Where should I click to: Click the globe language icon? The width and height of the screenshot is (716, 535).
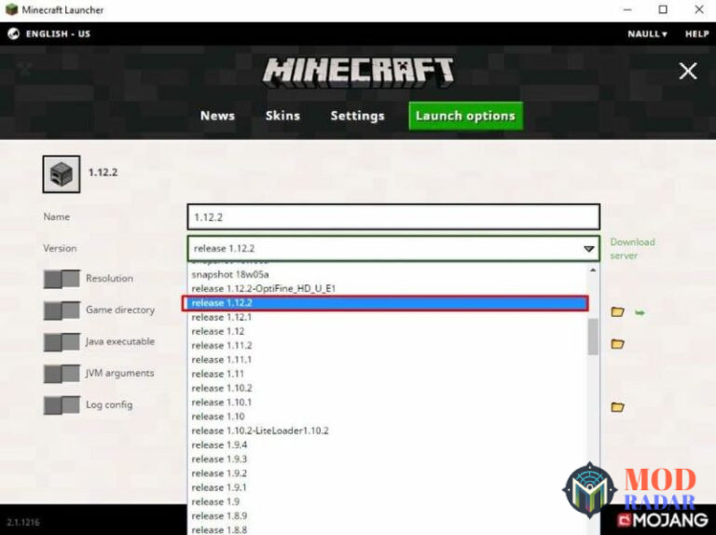[x=13, y=34]
